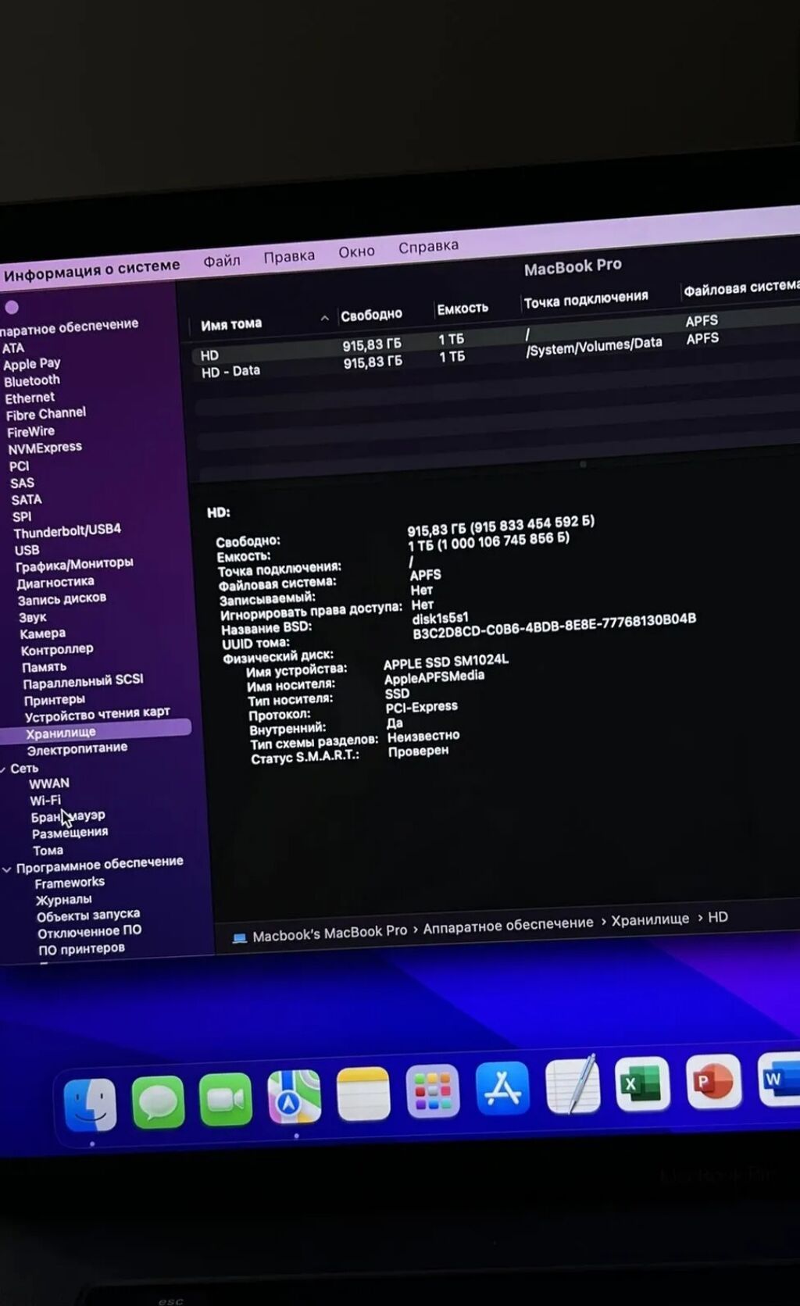Screen dimensions: 800x1306
Task: Select Объекты запуска in the sidebar
Action: pos(88,915)
